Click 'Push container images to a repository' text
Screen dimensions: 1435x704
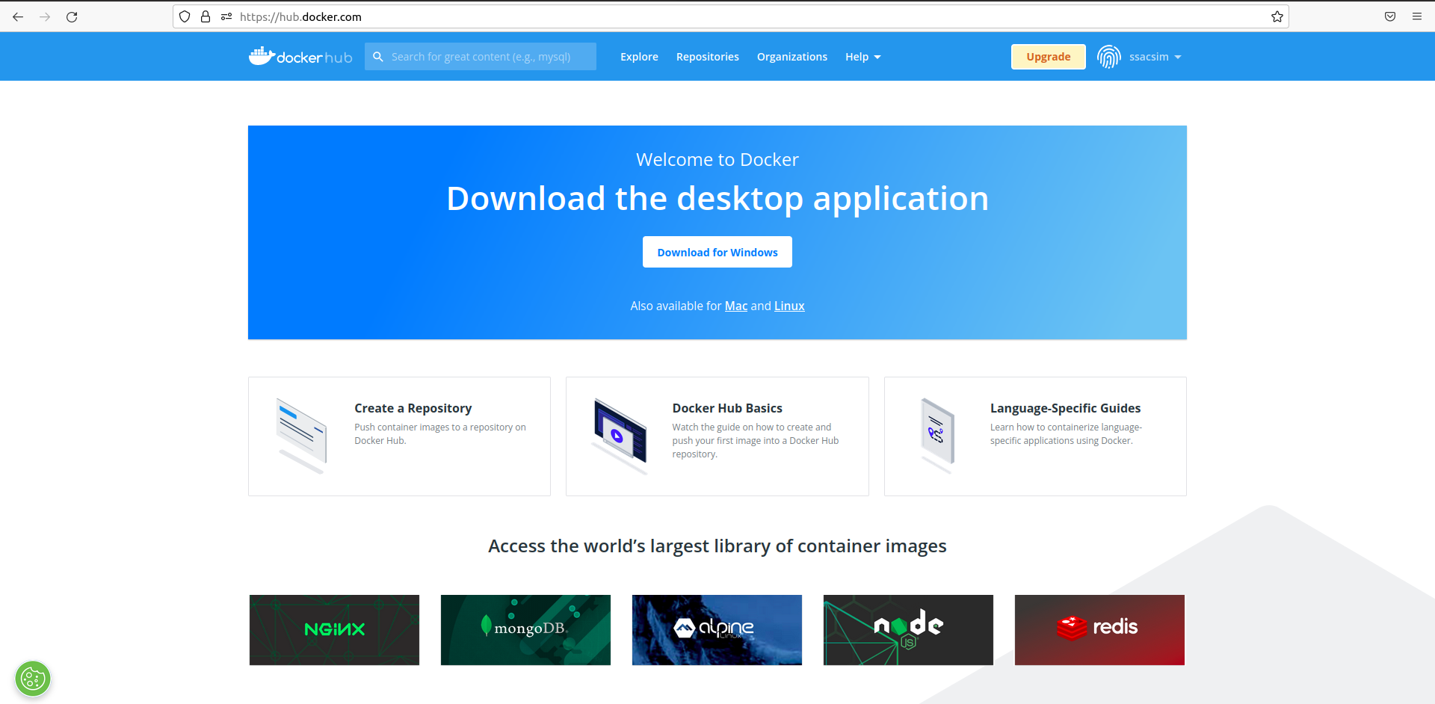440,434
